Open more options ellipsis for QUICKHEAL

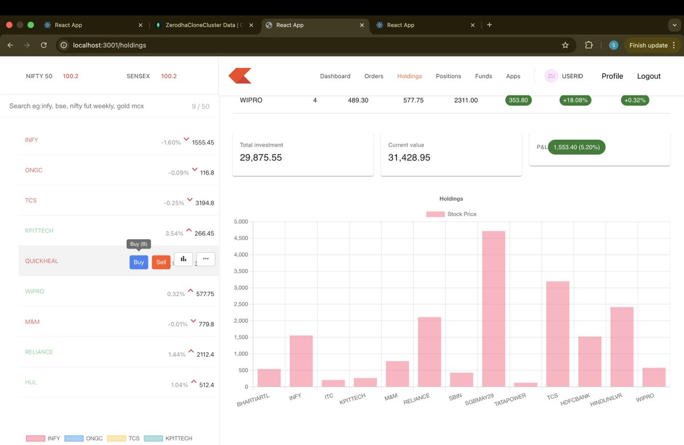(206, 258)
